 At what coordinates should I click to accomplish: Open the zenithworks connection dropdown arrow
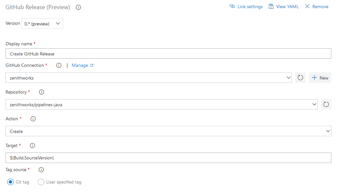(x=288, y=78)
